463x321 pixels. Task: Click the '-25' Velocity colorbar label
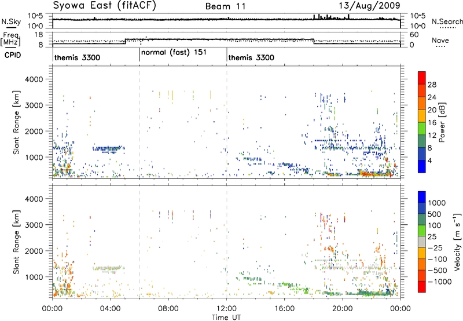[x=435, y=247]
